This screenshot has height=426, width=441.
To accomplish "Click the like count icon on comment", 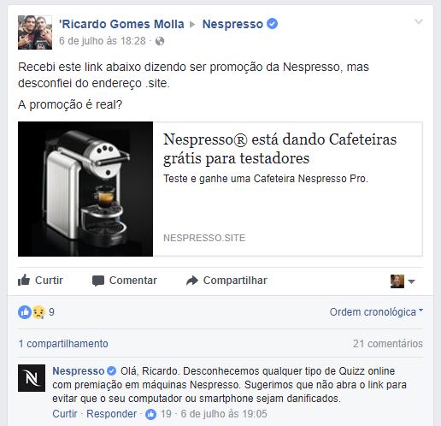I will 151,414.
